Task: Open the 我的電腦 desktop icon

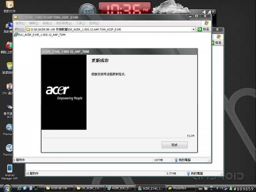Action: click(8, 28)
